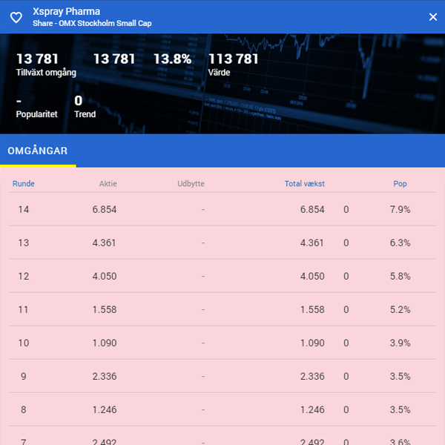The width and height of the screenshot is (445, 445).
Task: Sort by Total vækst column header
Action: coord(304,184)
